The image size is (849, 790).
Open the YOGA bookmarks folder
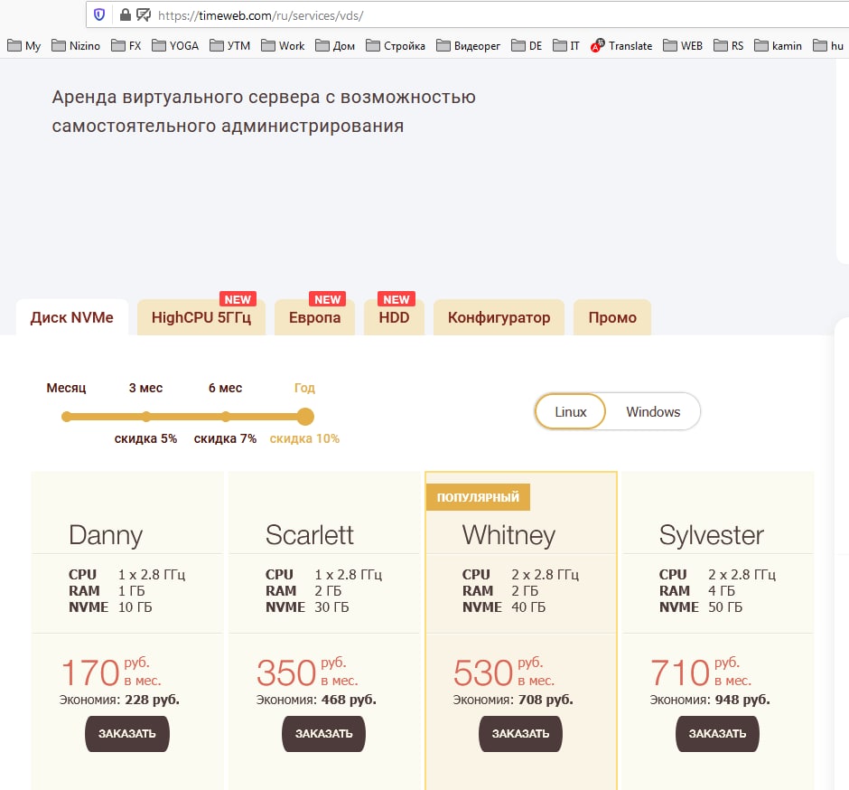click(x=175, y=45)
